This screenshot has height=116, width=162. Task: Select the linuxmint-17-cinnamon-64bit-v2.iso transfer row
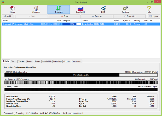[x=81, y=24]
